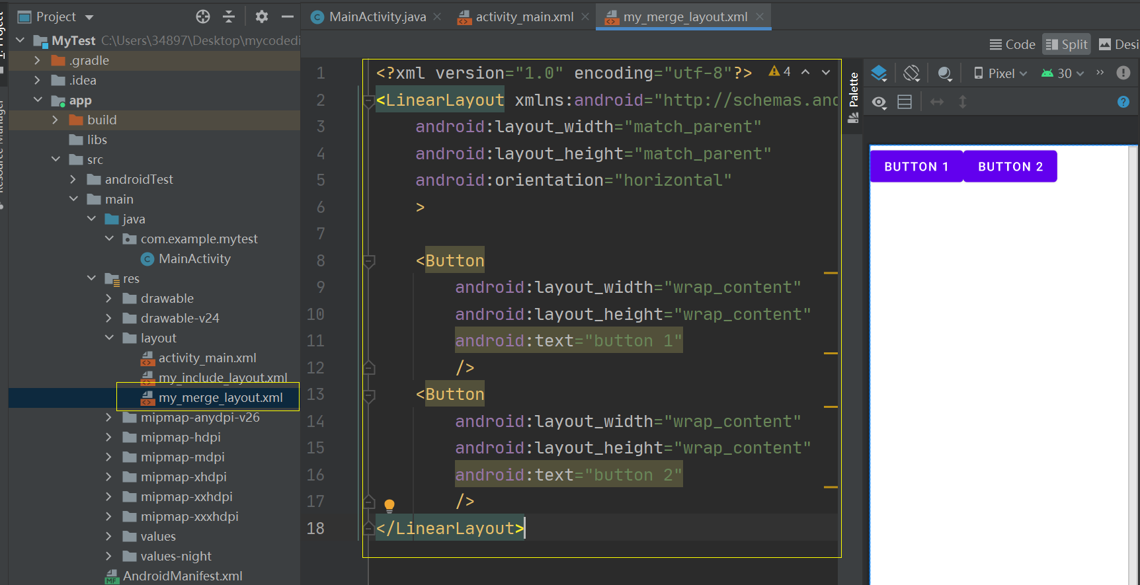Expand the mipmap-hdpi folder
This screenshot has height=585, width=1140.
[108, 437]
